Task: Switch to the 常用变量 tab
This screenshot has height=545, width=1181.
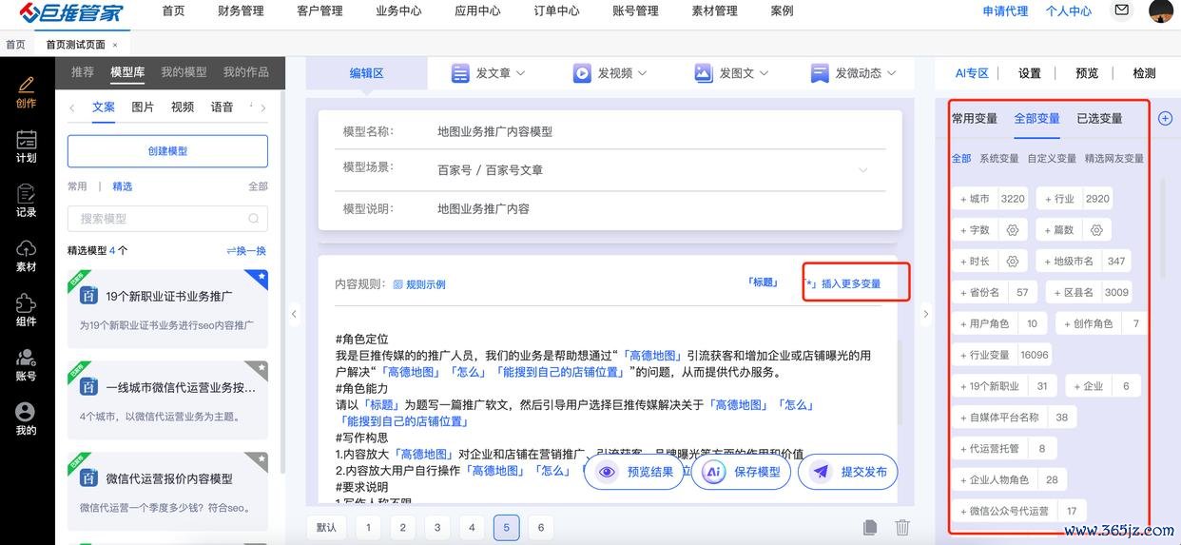Action: click(x=975, y=119)
